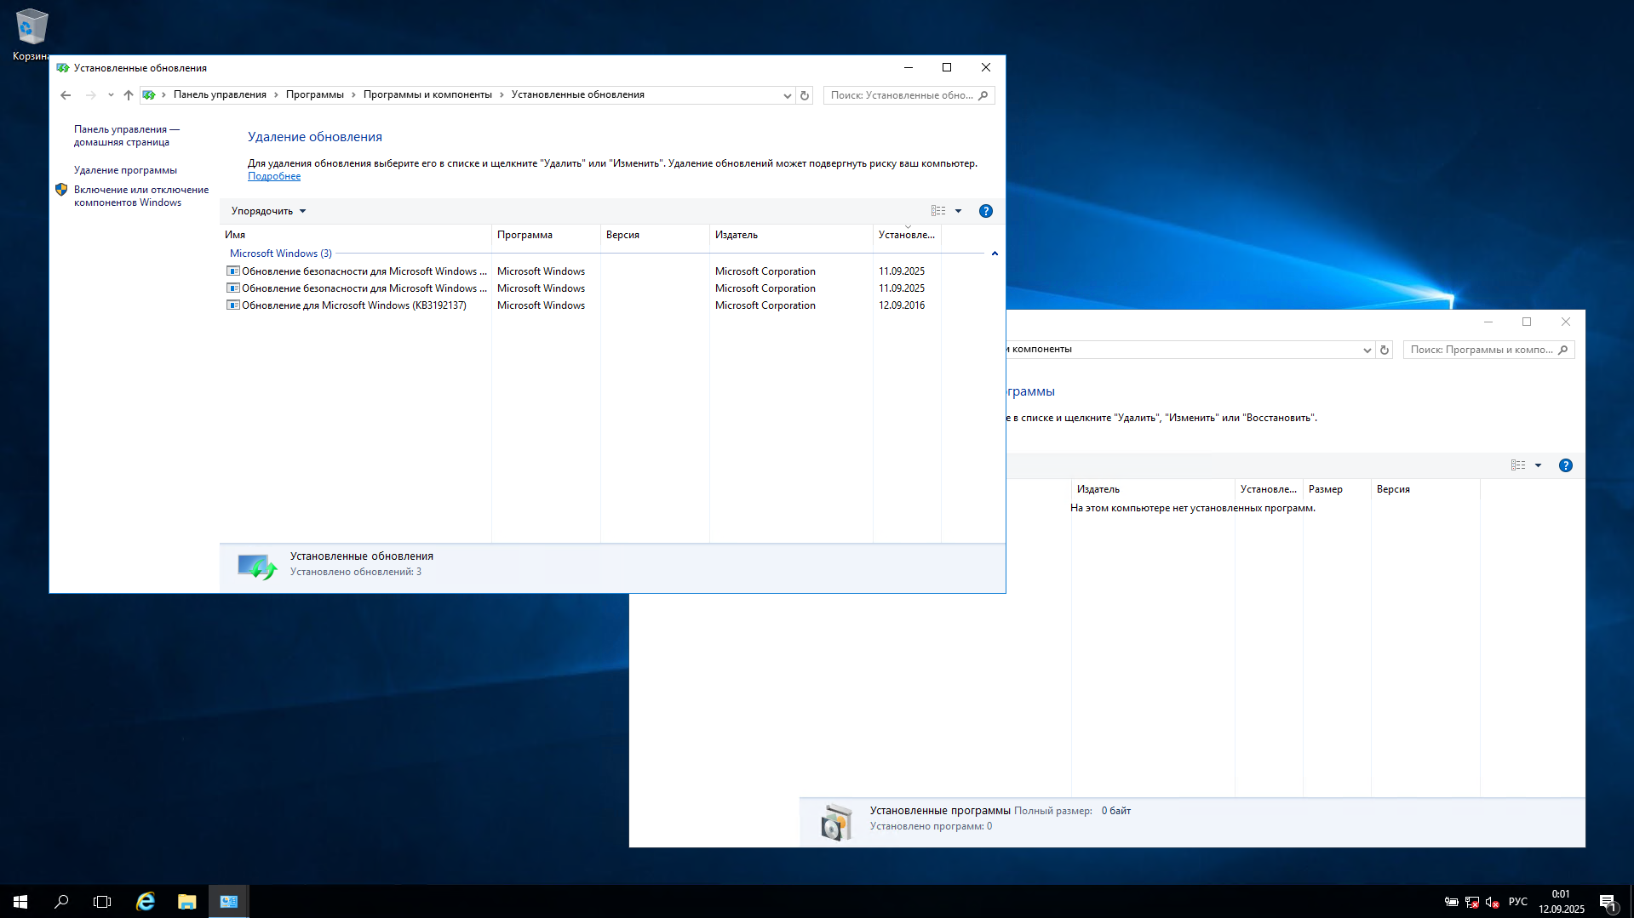Open help in the Installed Updates window
Image resolution: width=1634 pixels, height=918 pixels.
986,211
